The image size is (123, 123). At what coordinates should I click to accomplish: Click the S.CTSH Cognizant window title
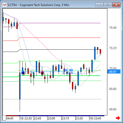pyautogui.click(x=38, y=5)
